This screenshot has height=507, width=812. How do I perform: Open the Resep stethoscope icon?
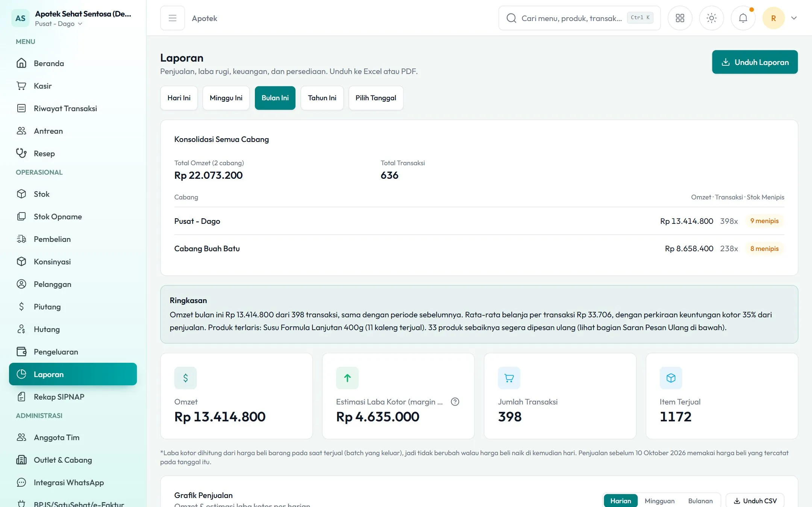click(21, 153)
